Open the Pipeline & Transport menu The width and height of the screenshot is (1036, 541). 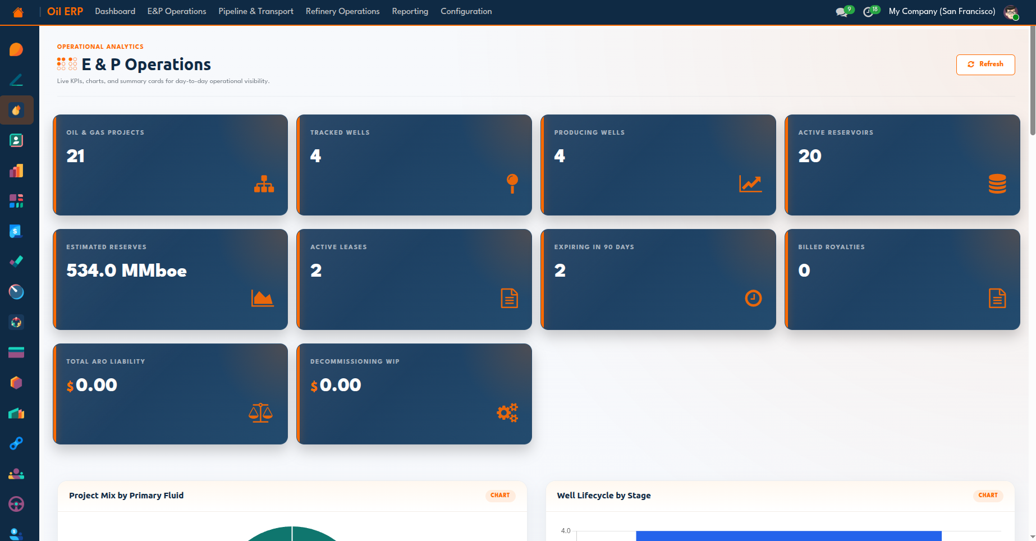[x=256, y=11]
